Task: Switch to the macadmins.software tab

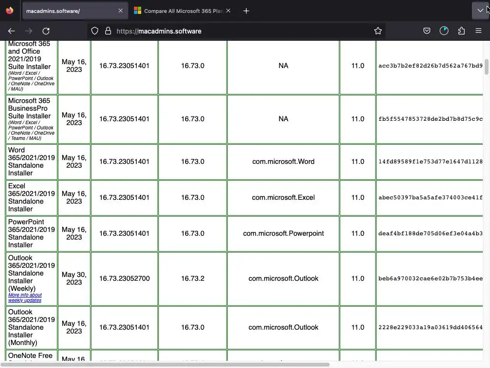Action: 75,11
